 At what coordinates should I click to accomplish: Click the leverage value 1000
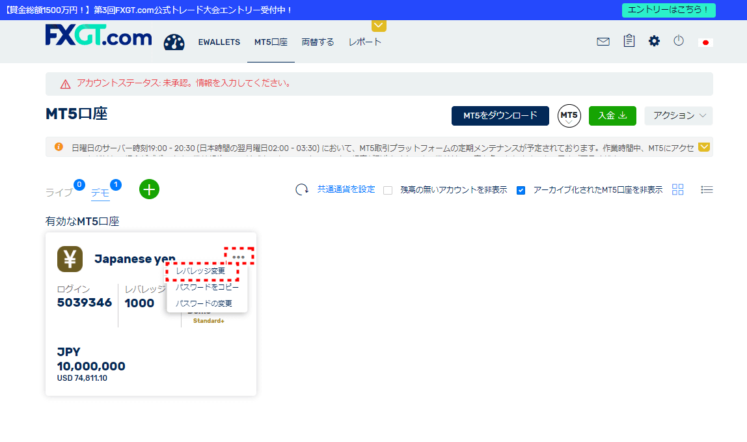139,303
